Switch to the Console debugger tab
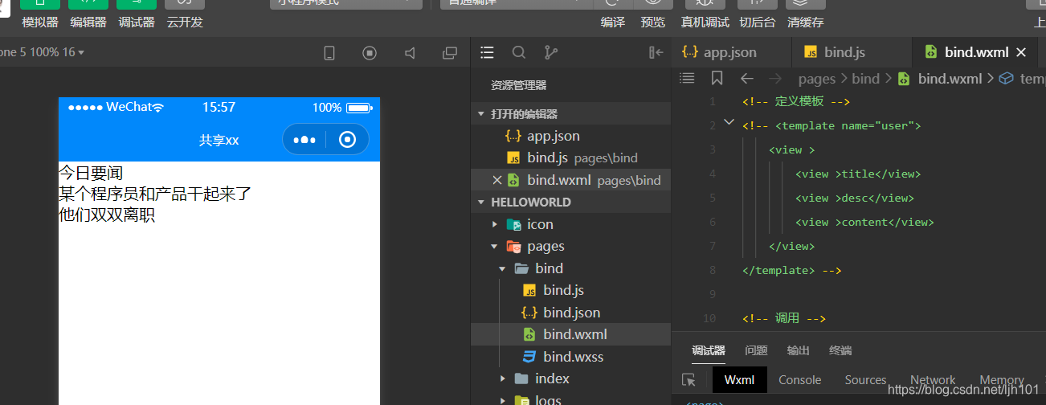Image resolution: width=1046 pixels, height=405 pixels. (x=800, y=380)
